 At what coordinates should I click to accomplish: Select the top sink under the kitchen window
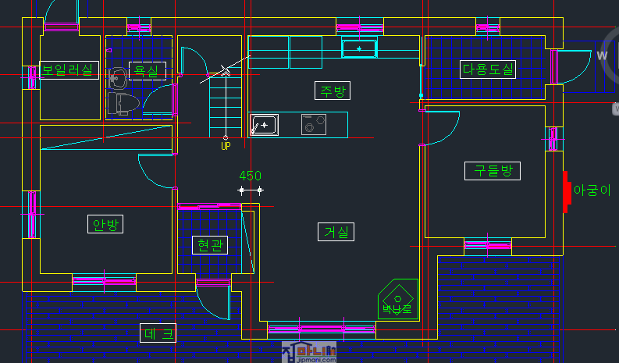[x=359, y=49]
